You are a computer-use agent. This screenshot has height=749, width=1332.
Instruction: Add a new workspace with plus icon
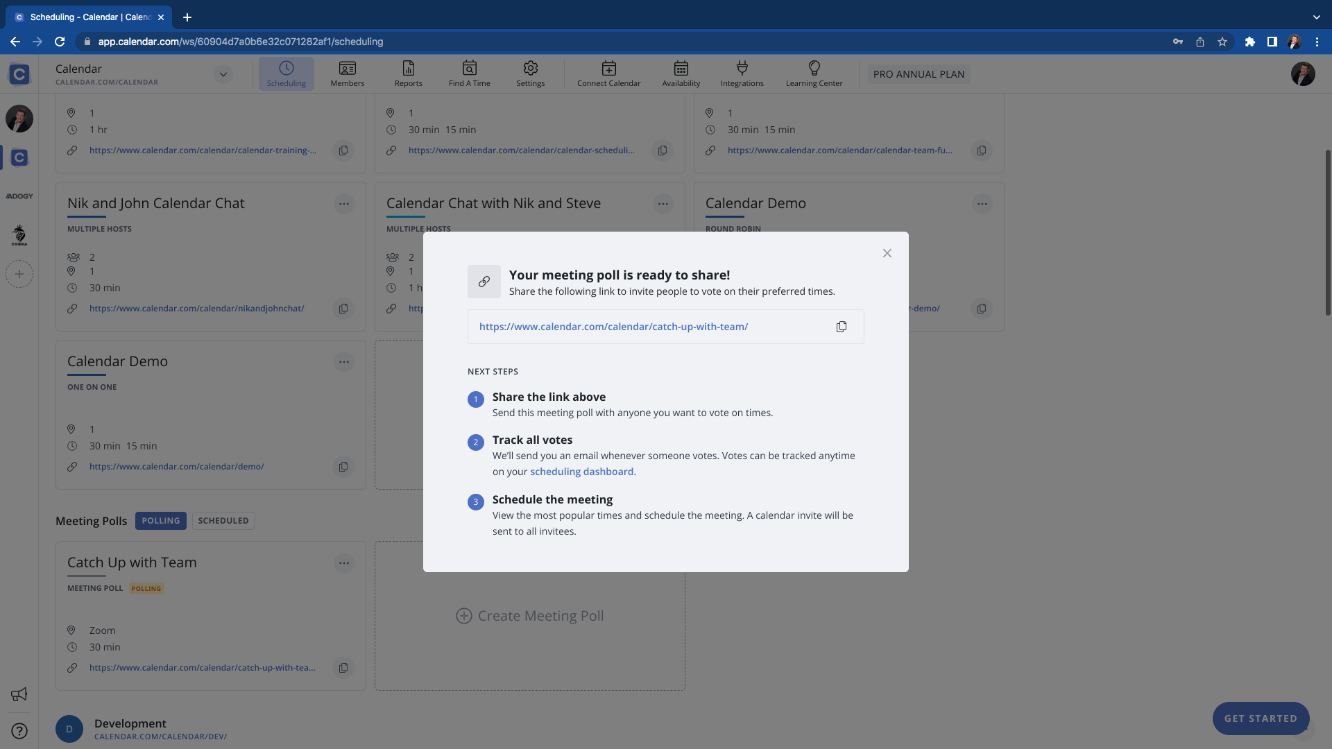pos(19,274)
